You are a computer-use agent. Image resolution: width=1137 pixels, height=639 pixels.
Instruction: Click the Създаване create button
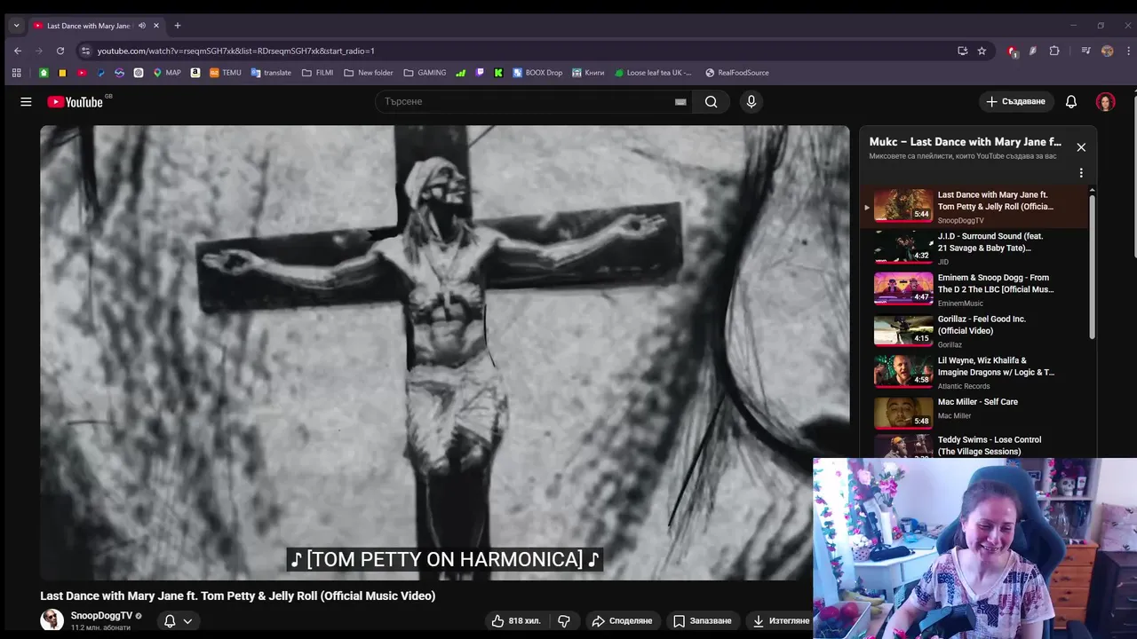[x=1017, y=102]
